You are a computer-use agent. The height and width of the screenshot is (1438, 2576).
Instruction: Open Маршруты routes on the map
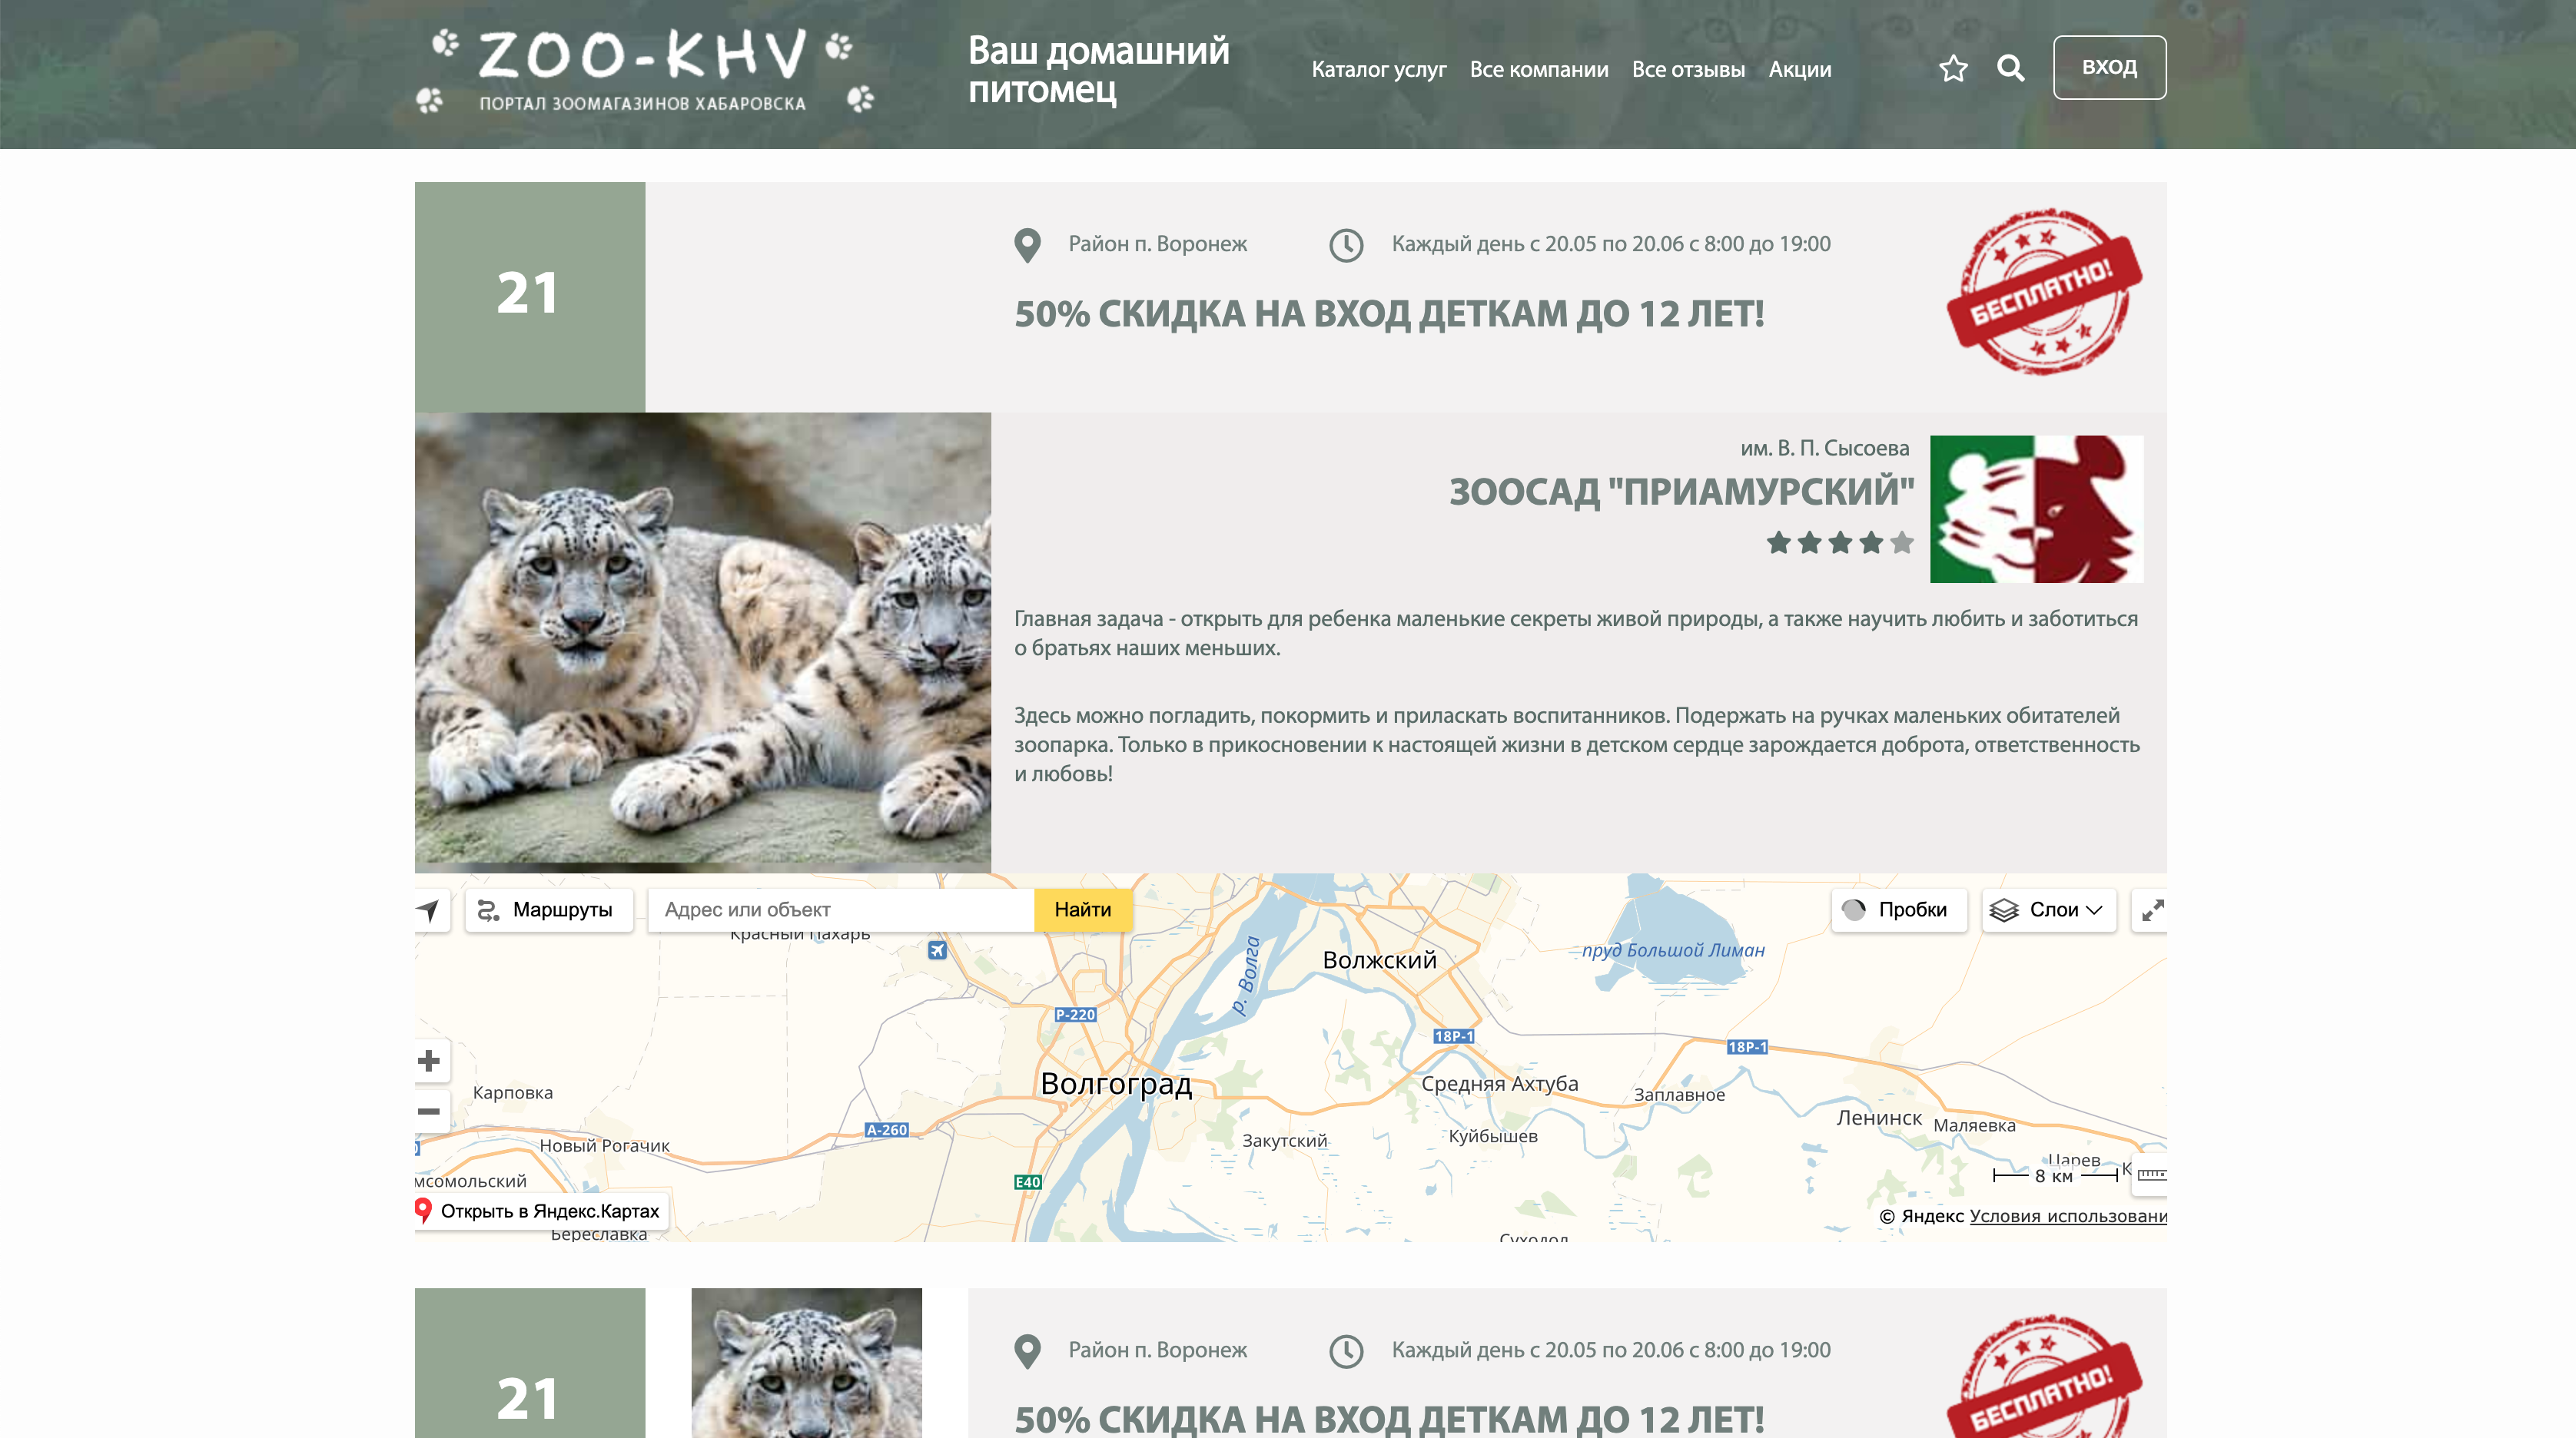(x=548, y=910)
